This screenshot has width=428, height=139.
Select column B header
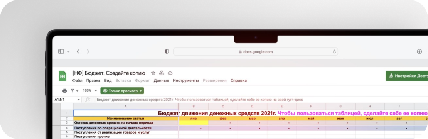(x=194, y=106)
